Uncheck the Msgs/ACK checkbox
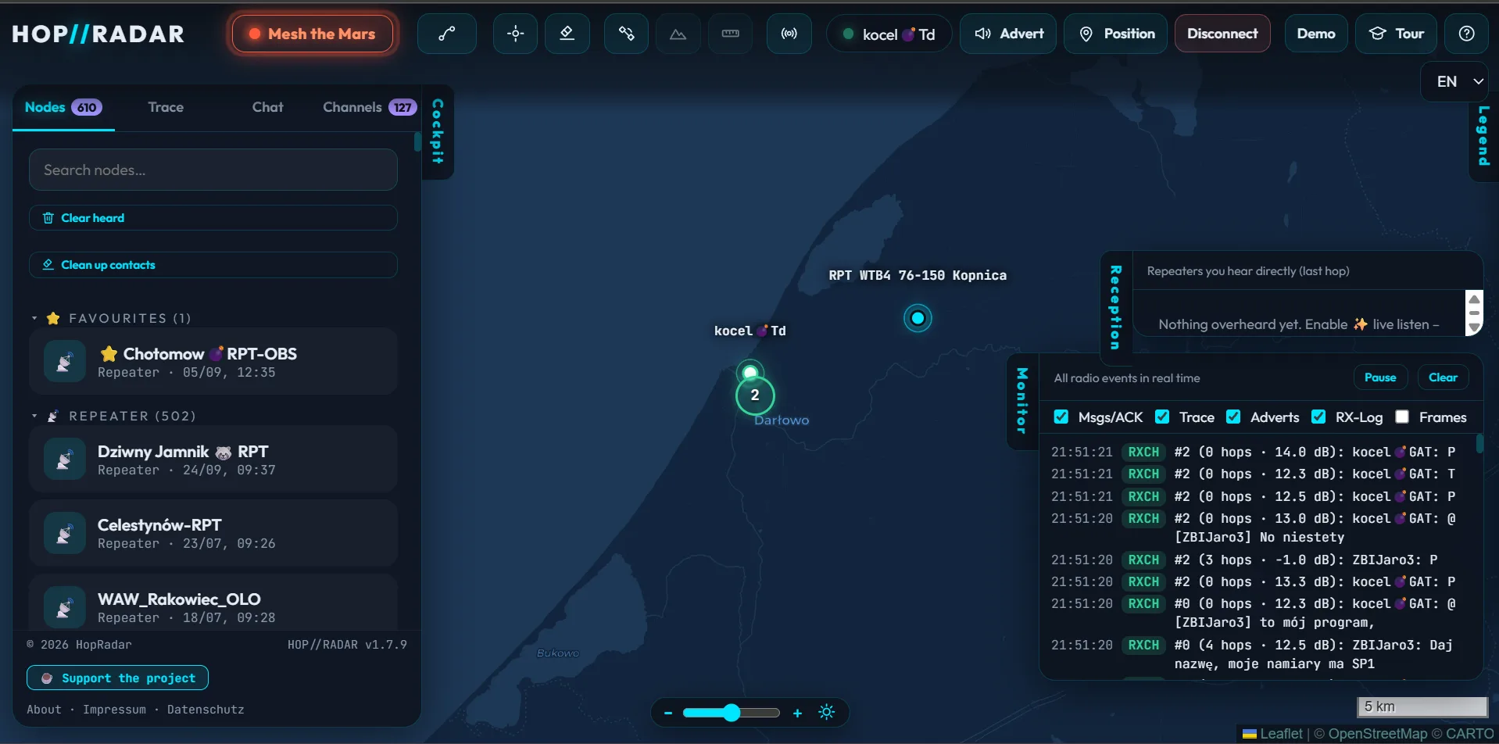Image resolution: width=1499 pixels, height=744 pixels. click(1061, 417)
